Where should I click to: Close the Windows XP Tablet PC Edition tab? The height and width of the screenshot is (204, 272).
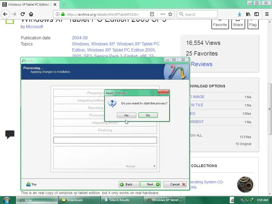click(x=55, y=5)
